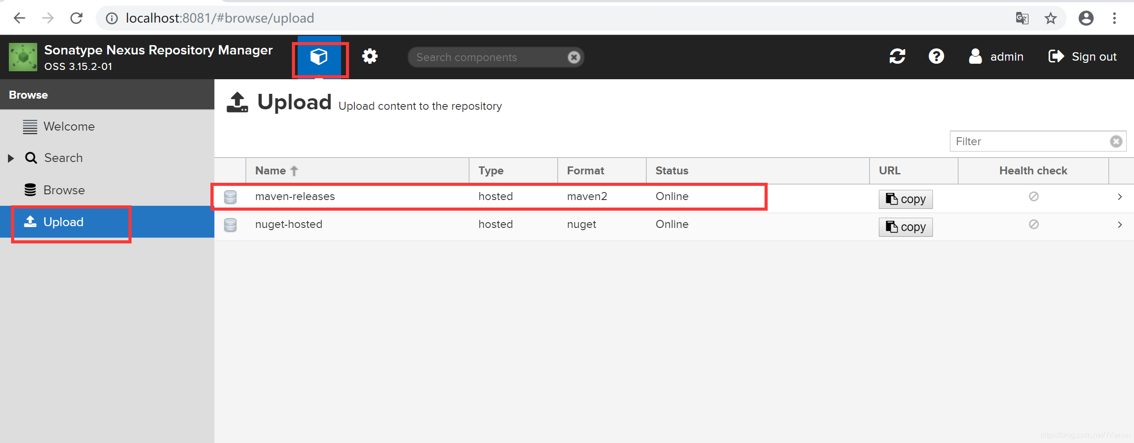This screenshot has width=1134, height=443.
Task: Expand the Search tree node
Action: [x=11, y=158]
